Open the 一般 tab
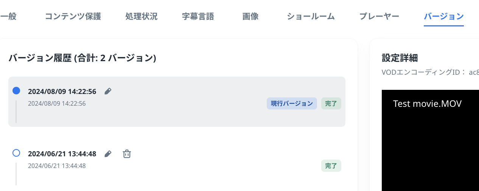The image size is (479, 191). pyautogui.click(x=8, y=16)
